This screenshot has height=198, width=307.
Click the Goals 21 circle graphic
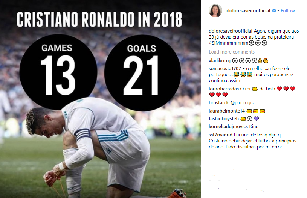click(x=143, y=73)
